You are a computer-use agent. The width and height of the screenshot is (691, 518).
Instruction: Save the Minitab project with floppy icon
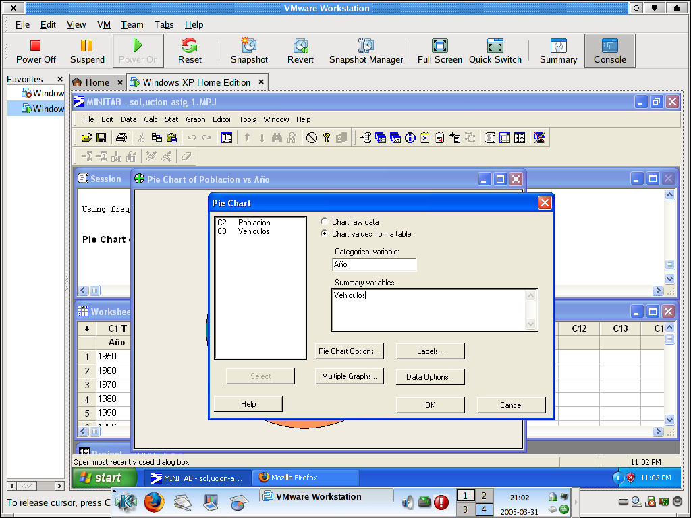101,138
